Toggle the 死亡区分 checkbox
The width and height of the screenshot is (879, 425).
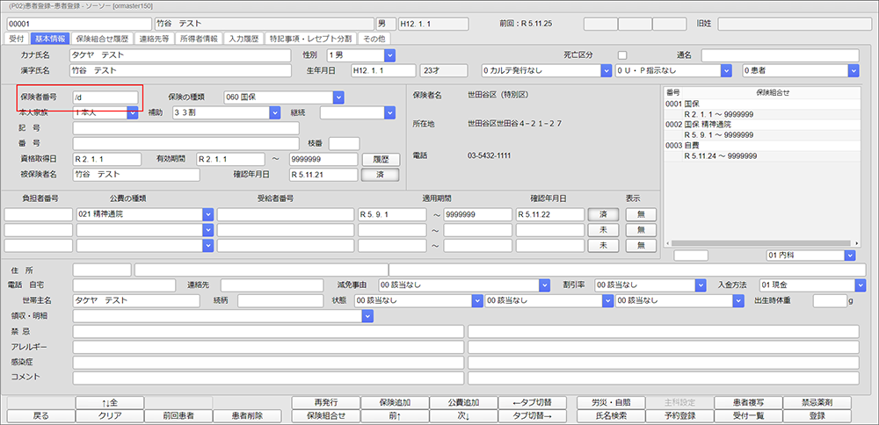point(622,54)
